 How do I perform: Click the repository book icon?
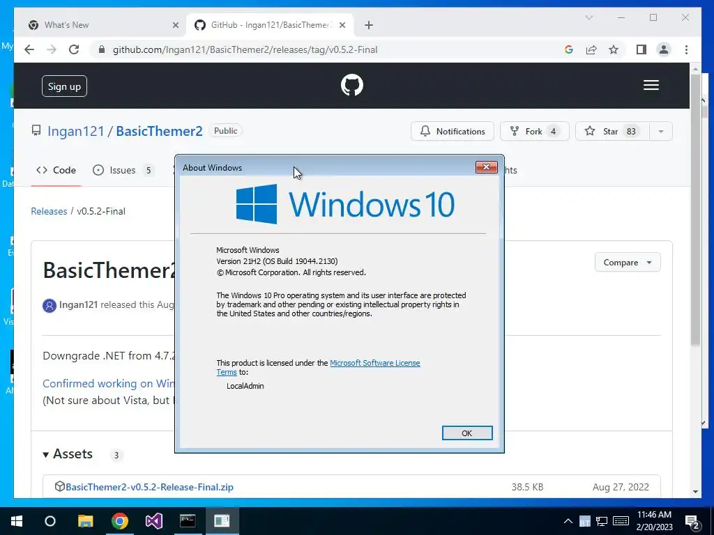[36, 131]
